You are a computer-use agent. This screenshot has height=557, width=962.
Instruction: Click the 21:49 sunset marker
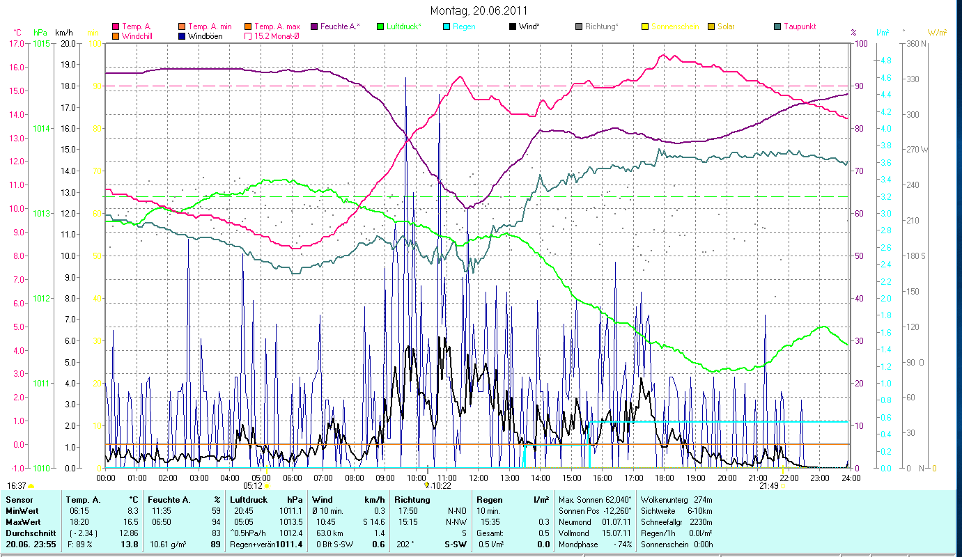click(x=768, y=485)
